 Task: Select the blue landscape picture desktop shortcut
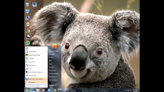coord(28,11)
